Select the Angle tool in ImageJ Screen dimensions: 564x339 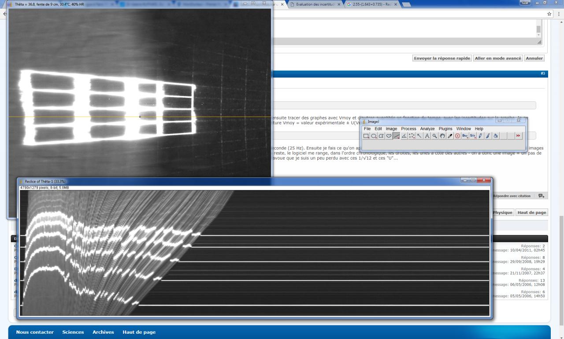tap(404, 136)
